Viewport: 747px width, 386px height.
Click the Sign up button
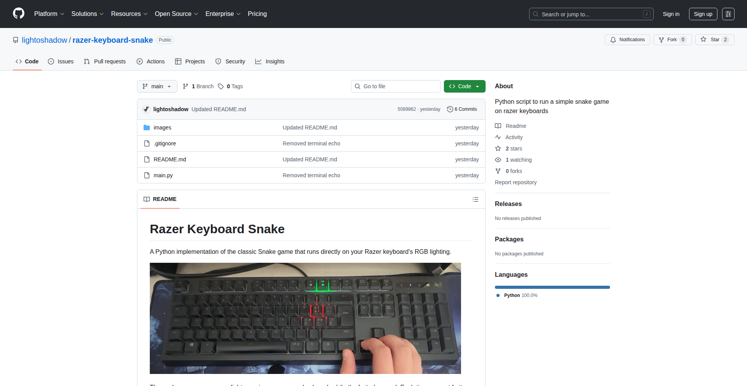pyautogui.click(x=703, y=14)
